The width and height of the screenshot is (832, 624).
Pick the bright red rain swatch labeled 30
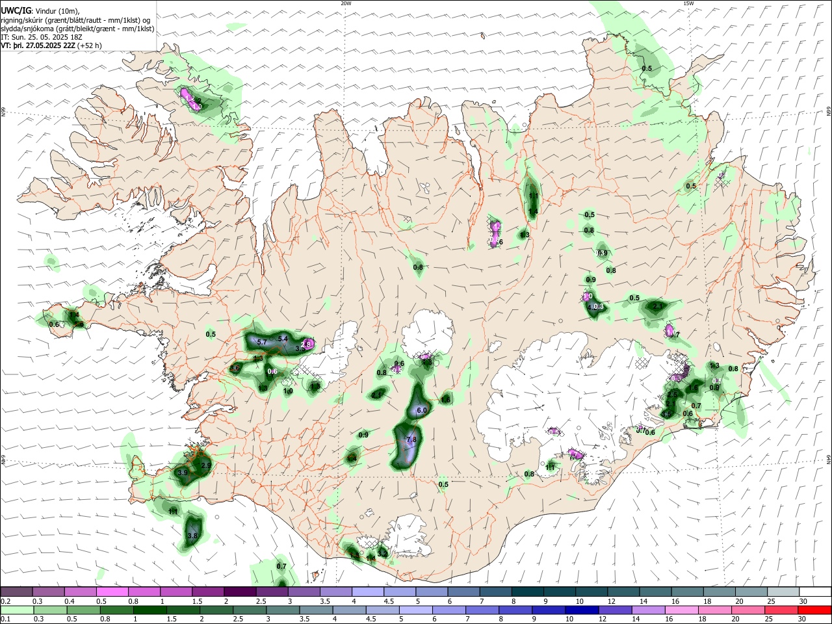click(x=815, y=610)
